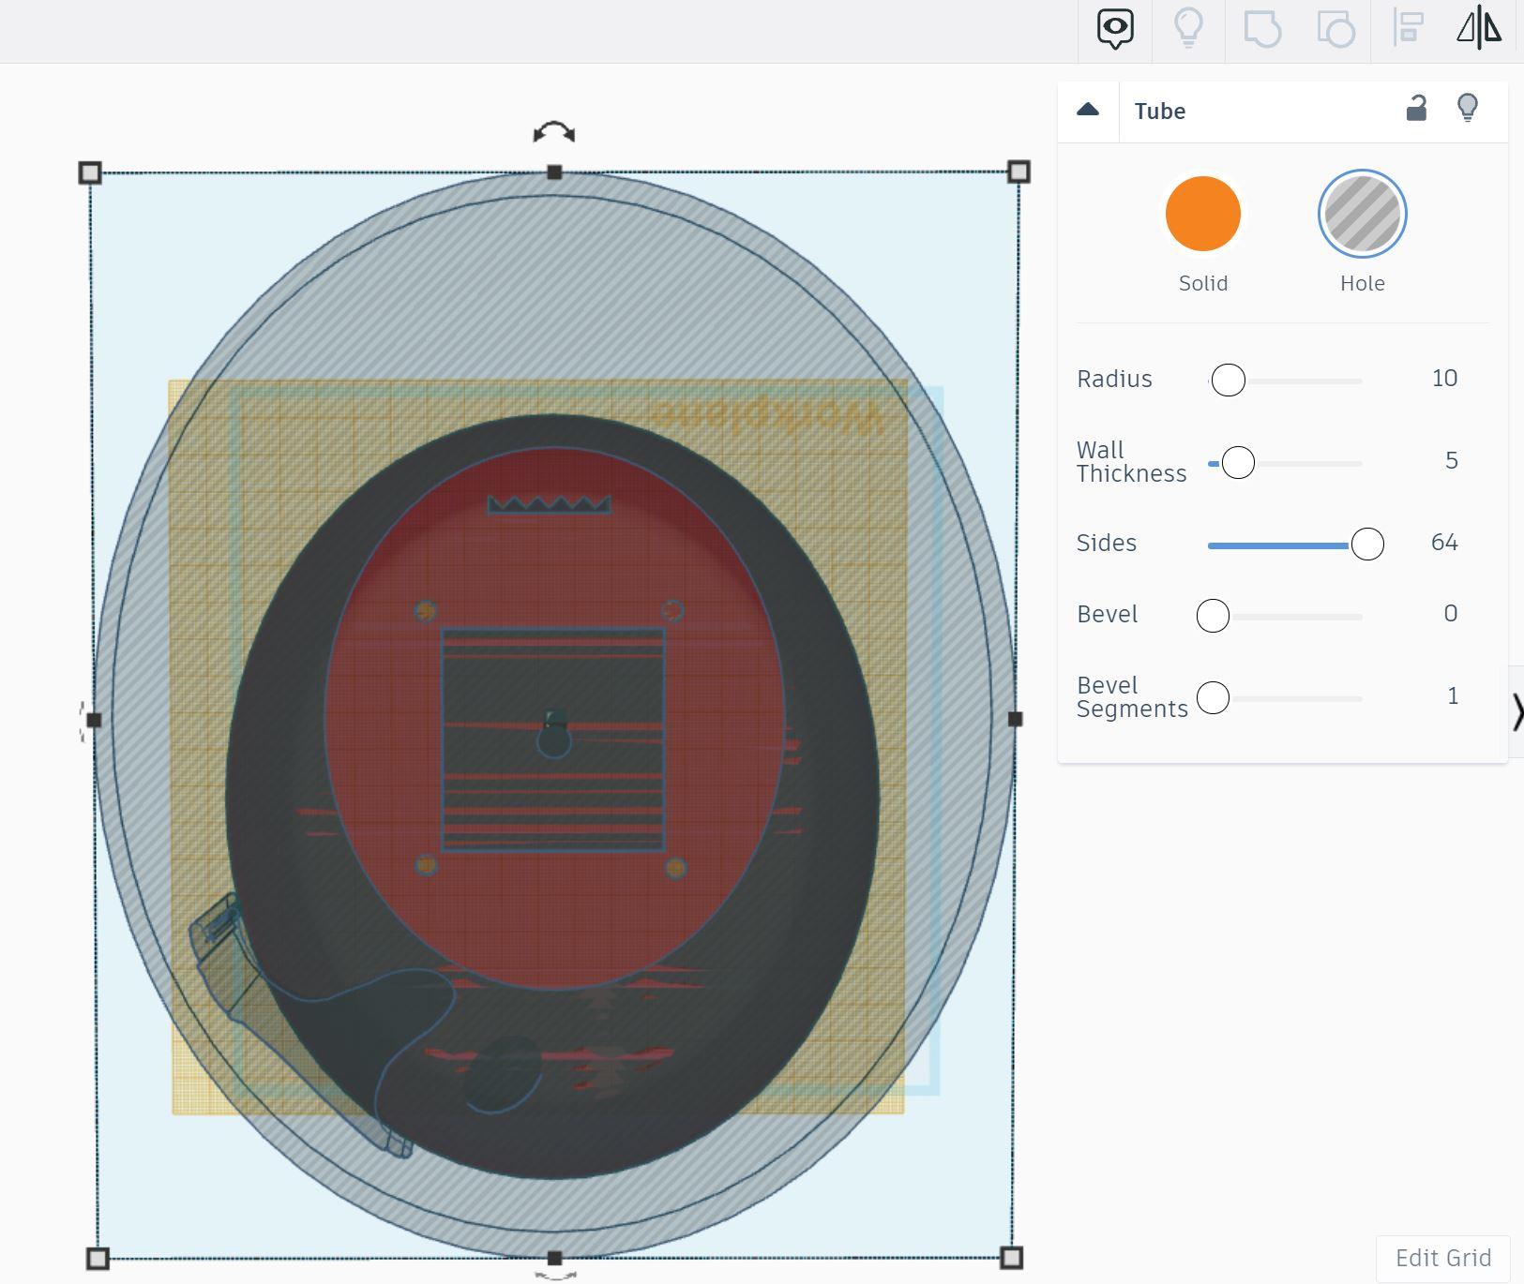Click the top-middle edge selection handle
This screenshot has height=1284, width=1524.
point(554,172)
